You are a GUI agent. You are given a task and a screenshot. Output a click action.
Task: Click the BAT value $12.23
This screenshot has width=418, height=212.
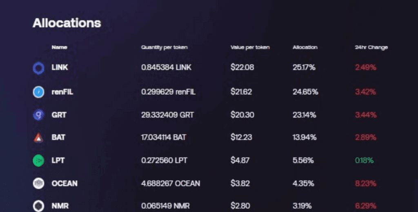(x=241, y=138)
